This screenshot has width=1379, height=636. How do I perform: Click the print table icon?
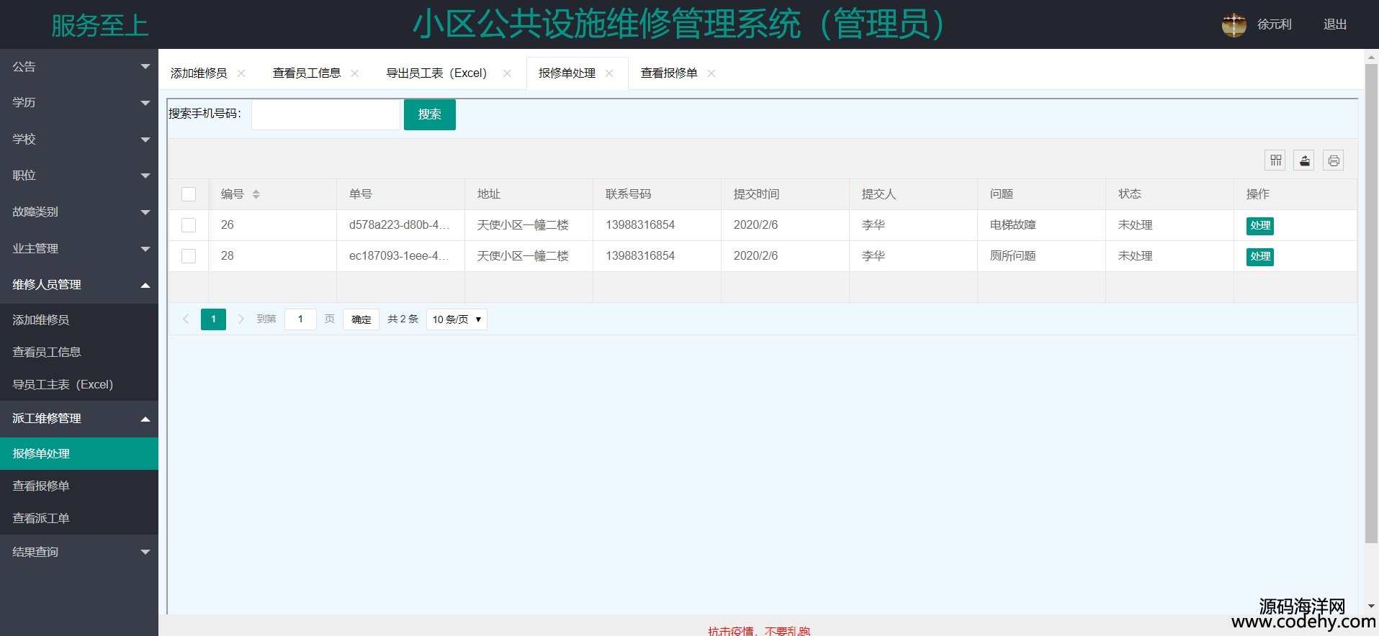(1333, 160)
